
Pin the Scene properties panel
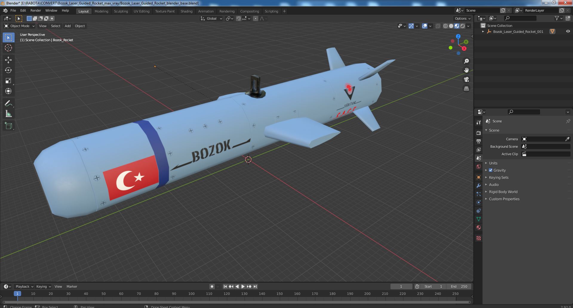coord(568,121)
